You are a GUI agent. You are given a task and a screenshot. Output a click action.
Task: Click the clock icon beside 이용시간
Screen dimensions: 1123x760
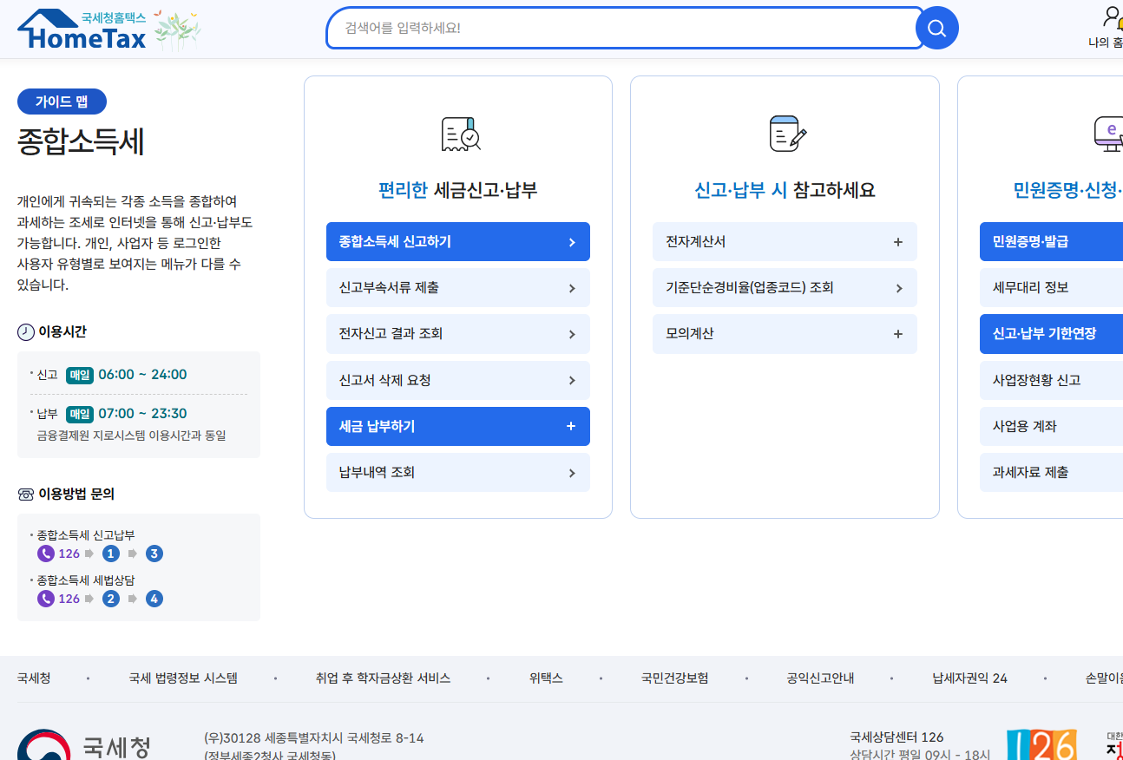pyautogui.click(x=26, y=332)
